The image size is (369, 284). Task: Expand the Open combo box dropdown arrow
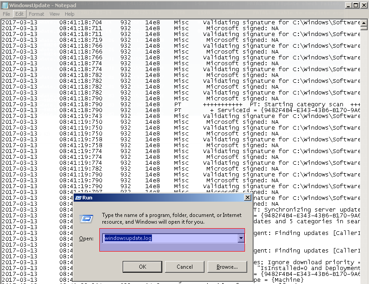(241, 238)
